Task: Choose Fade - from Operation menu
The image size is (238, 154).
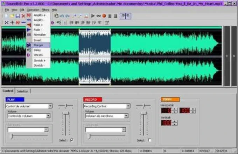Action: click(38, 30)
